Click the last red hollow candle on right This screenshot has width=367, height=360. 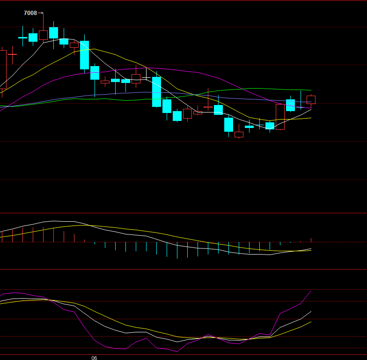point(311,99)
